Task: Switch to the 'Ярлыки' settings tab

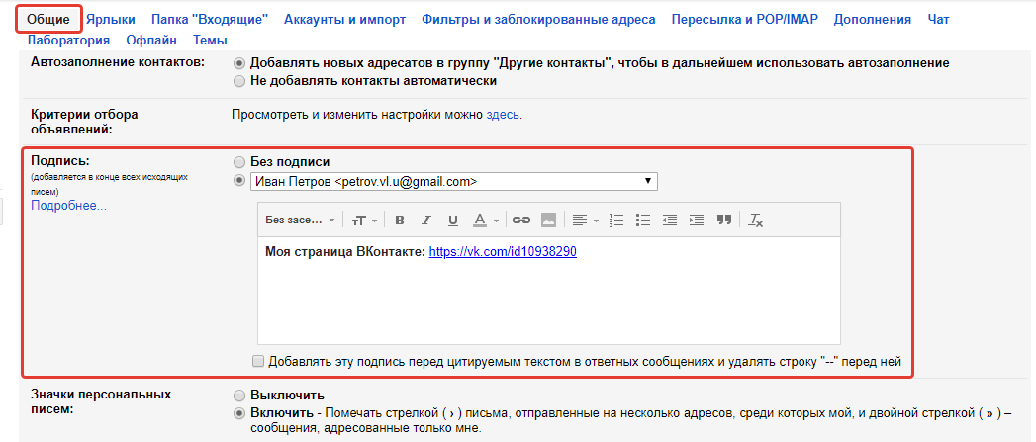Action: [110, 19]
